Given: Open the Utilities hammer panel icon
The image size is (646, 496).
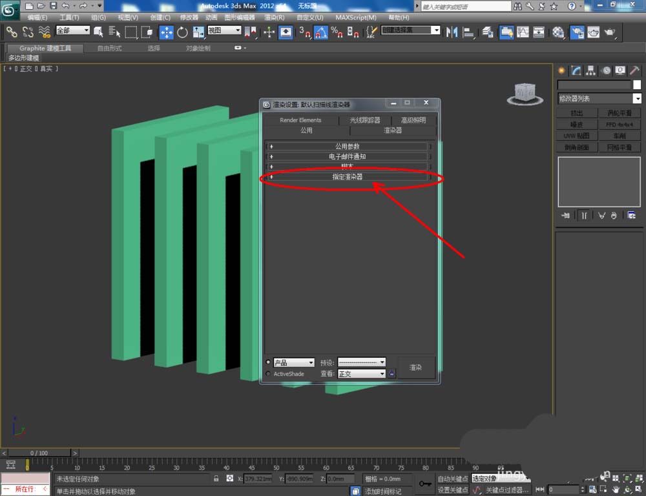Looking at the screenshot, I should (x=634, y=70).
